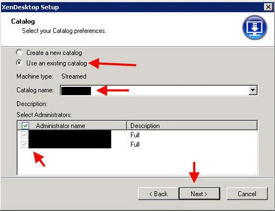The width and height of the screenshot is (275, 211).
Task: Click the 'Select Administrators:' label
Action: pyautogui.click(x=44, y=115)
